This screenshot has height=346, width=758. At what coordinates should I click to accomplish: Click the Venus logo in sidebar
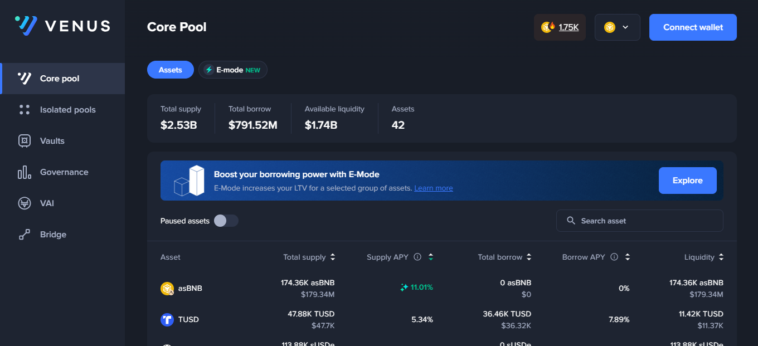click(62, 26)
